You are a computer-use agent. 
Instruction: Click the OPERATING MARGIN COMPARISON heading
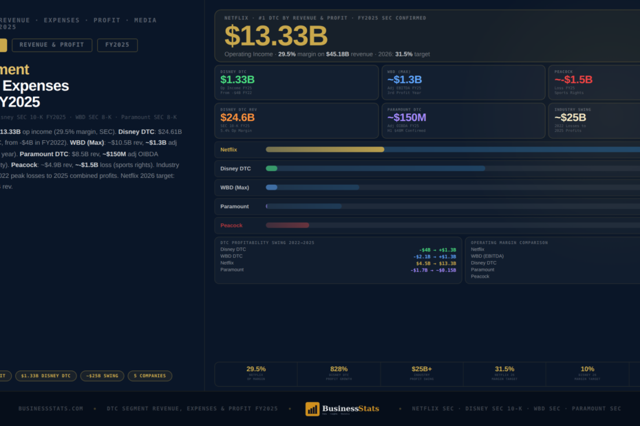tap(509, 243)
